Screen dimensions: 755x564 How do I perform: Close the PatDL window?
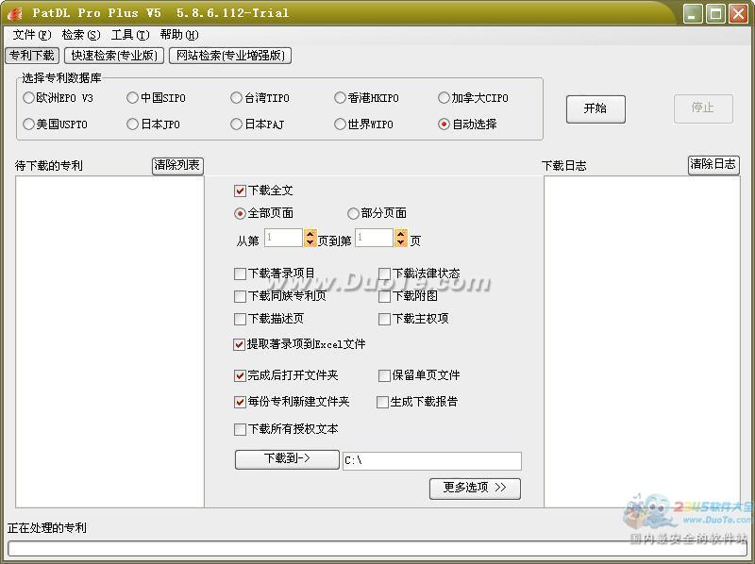pyautogui.click(x=738, y=13)
